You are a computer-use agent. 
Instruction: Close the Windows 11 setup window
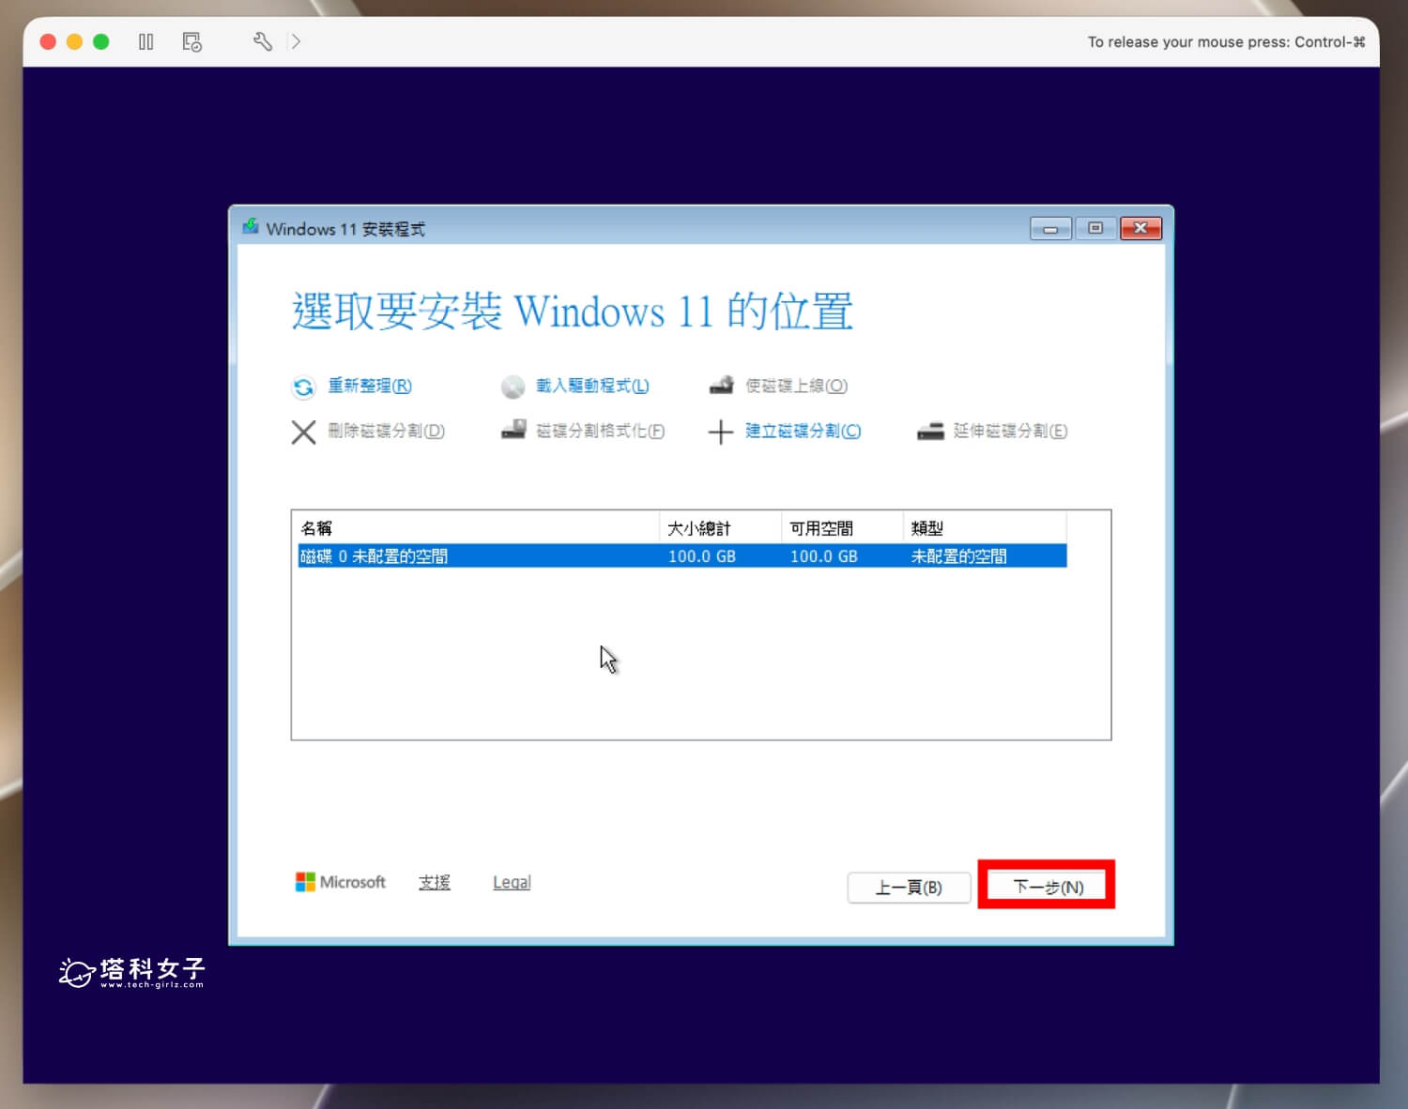pos(1140,228)
